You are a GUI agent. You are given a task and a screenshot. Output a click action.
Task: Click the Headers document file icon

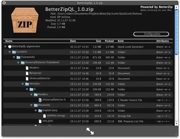coord(27,68)
